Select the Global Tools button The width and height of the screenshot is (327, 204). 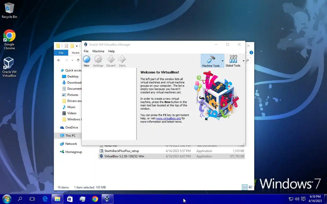[x=233, y=61]
